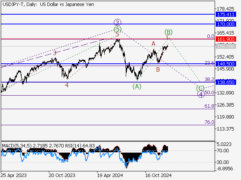Screen dimensions: 241x180
Task: Click the red wave 4 label
Action: tap(67, 85)
